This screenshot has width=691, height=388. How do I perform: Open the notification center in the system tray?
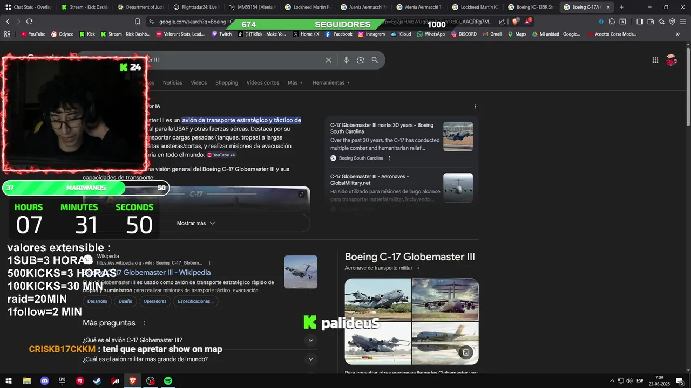click(680, 381)
